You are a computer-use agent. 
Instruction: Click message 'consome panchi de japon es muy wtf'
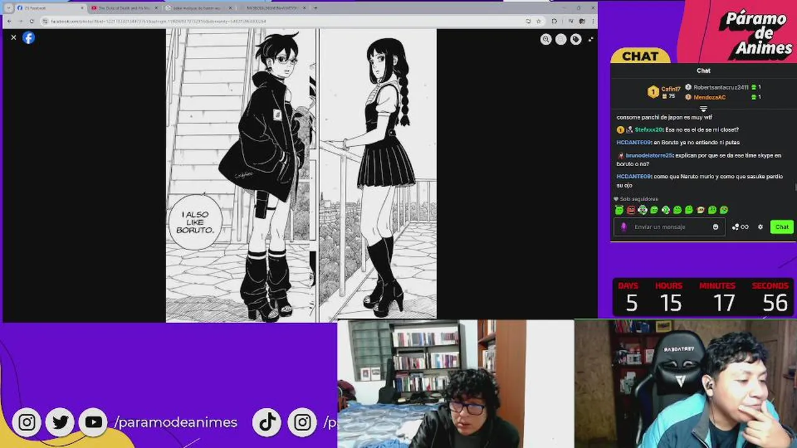664,117
